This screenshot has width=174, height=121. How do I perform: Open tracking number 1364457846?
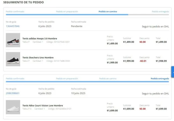click(13, 26)
